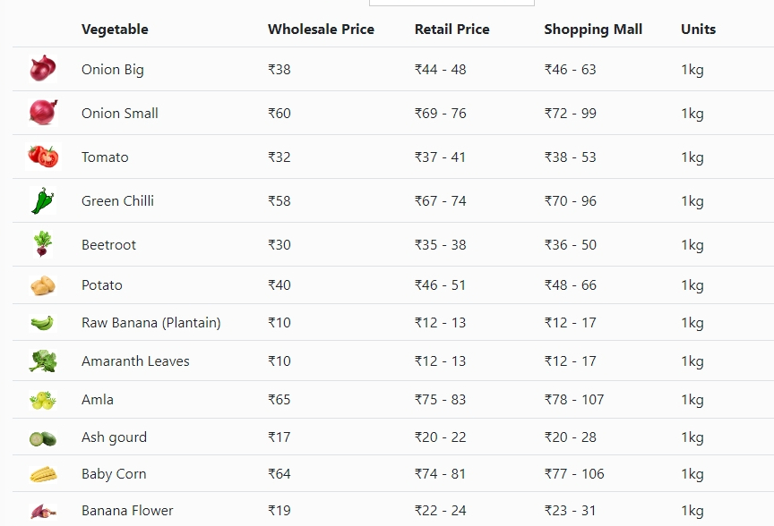This screenshot has height=526, width=774.
Task: Click the Amaranth Leaves icon
Action: tap(43, 361)
